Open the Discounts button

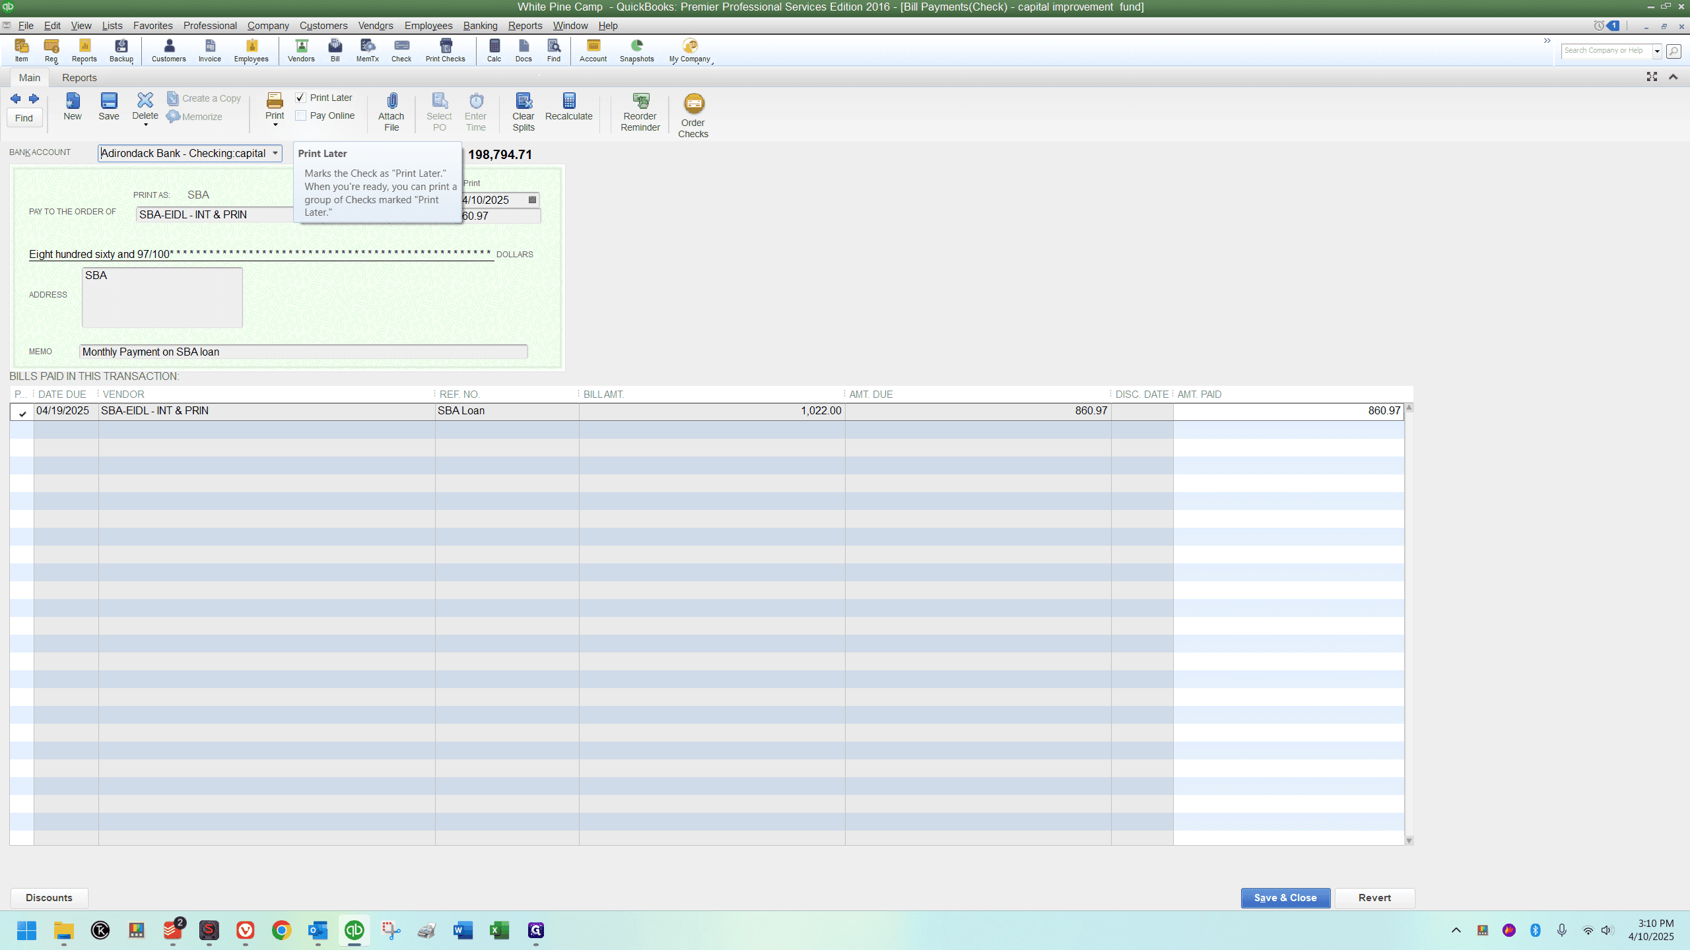pyautogui.click(x=50, y=898)
